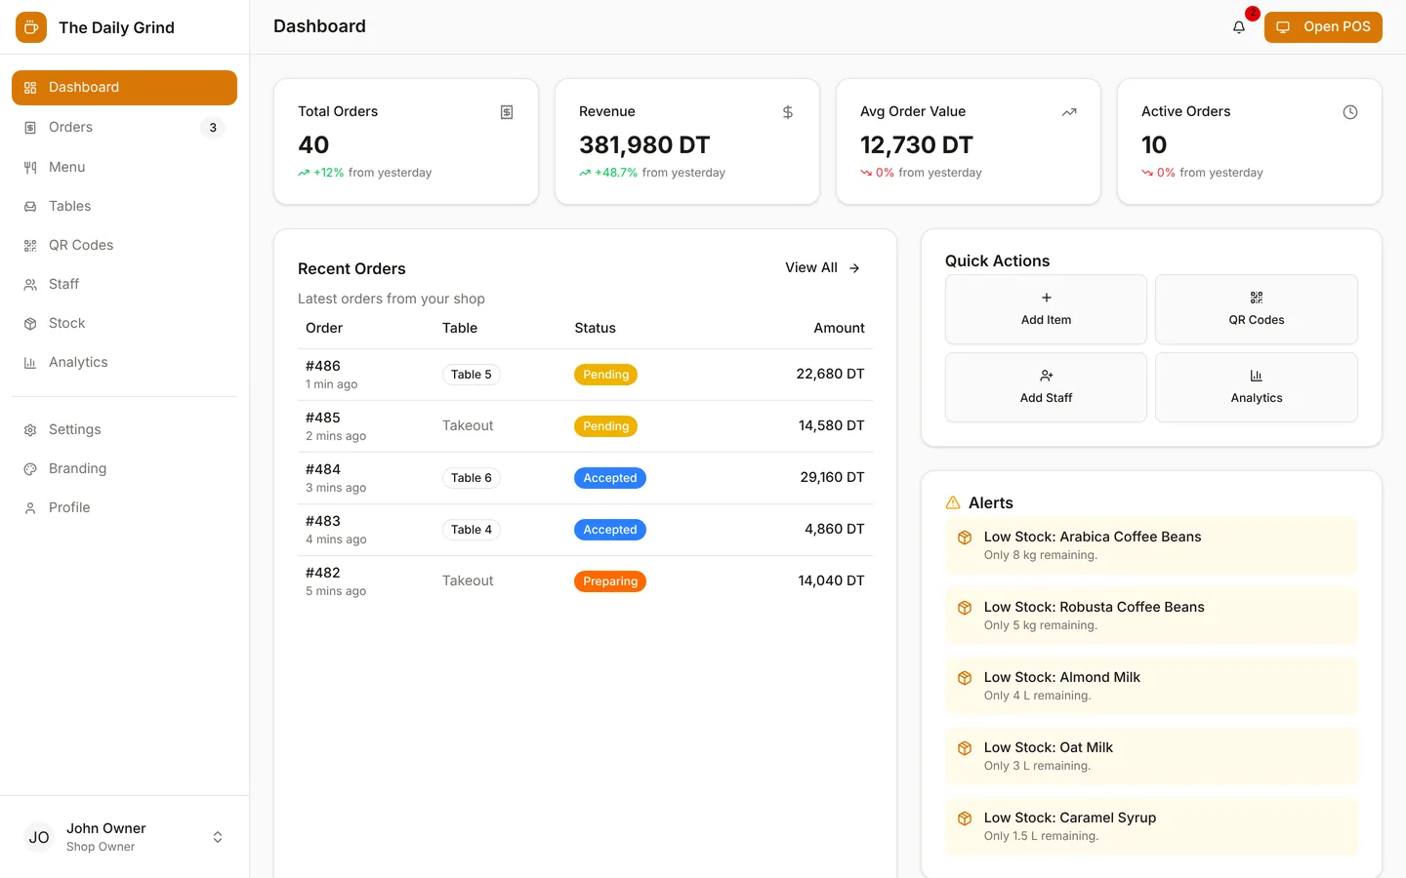Viewport: 1406px width, 878px height.
Task: Click the QR Codes quick action button
Action: [1257, 309]
